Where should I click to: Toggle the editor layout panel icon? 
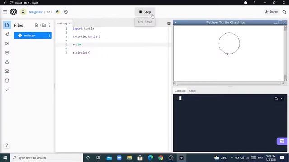click(x=168, y=23)
